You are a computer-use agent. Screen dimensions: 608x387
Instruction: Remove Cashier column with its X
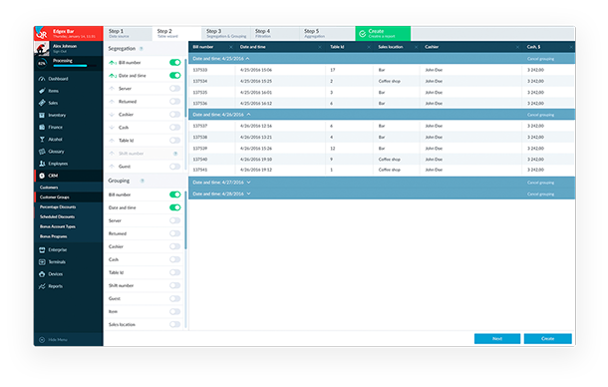[517, 47]
